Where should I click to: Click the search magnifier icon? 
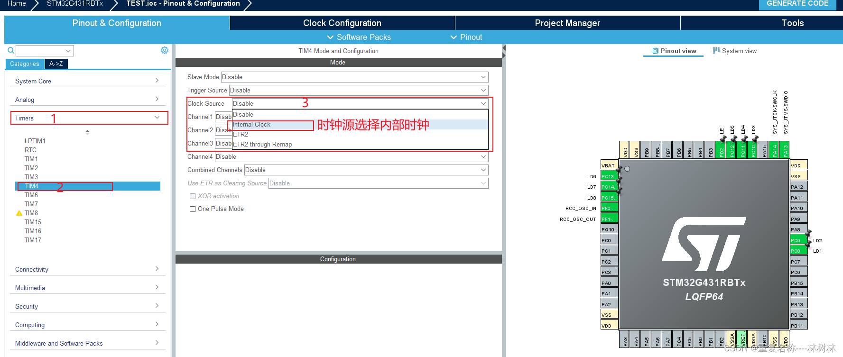click(x=10, y=50)
